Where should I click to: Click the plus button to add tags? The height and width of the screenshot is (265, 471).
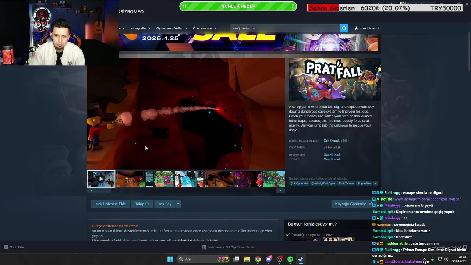pos(375,183)
